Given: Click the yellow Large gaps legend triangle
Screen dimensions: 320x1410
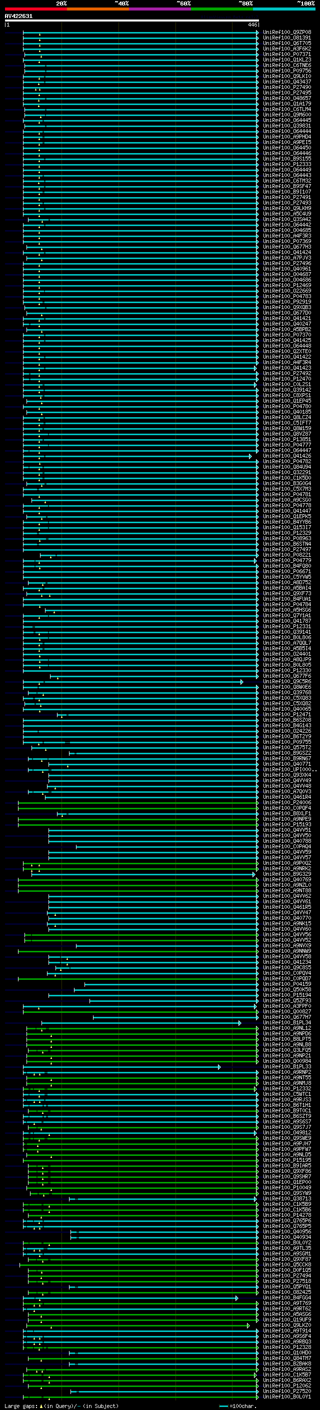Looking at the screenshot, I should click(41, 1406).
